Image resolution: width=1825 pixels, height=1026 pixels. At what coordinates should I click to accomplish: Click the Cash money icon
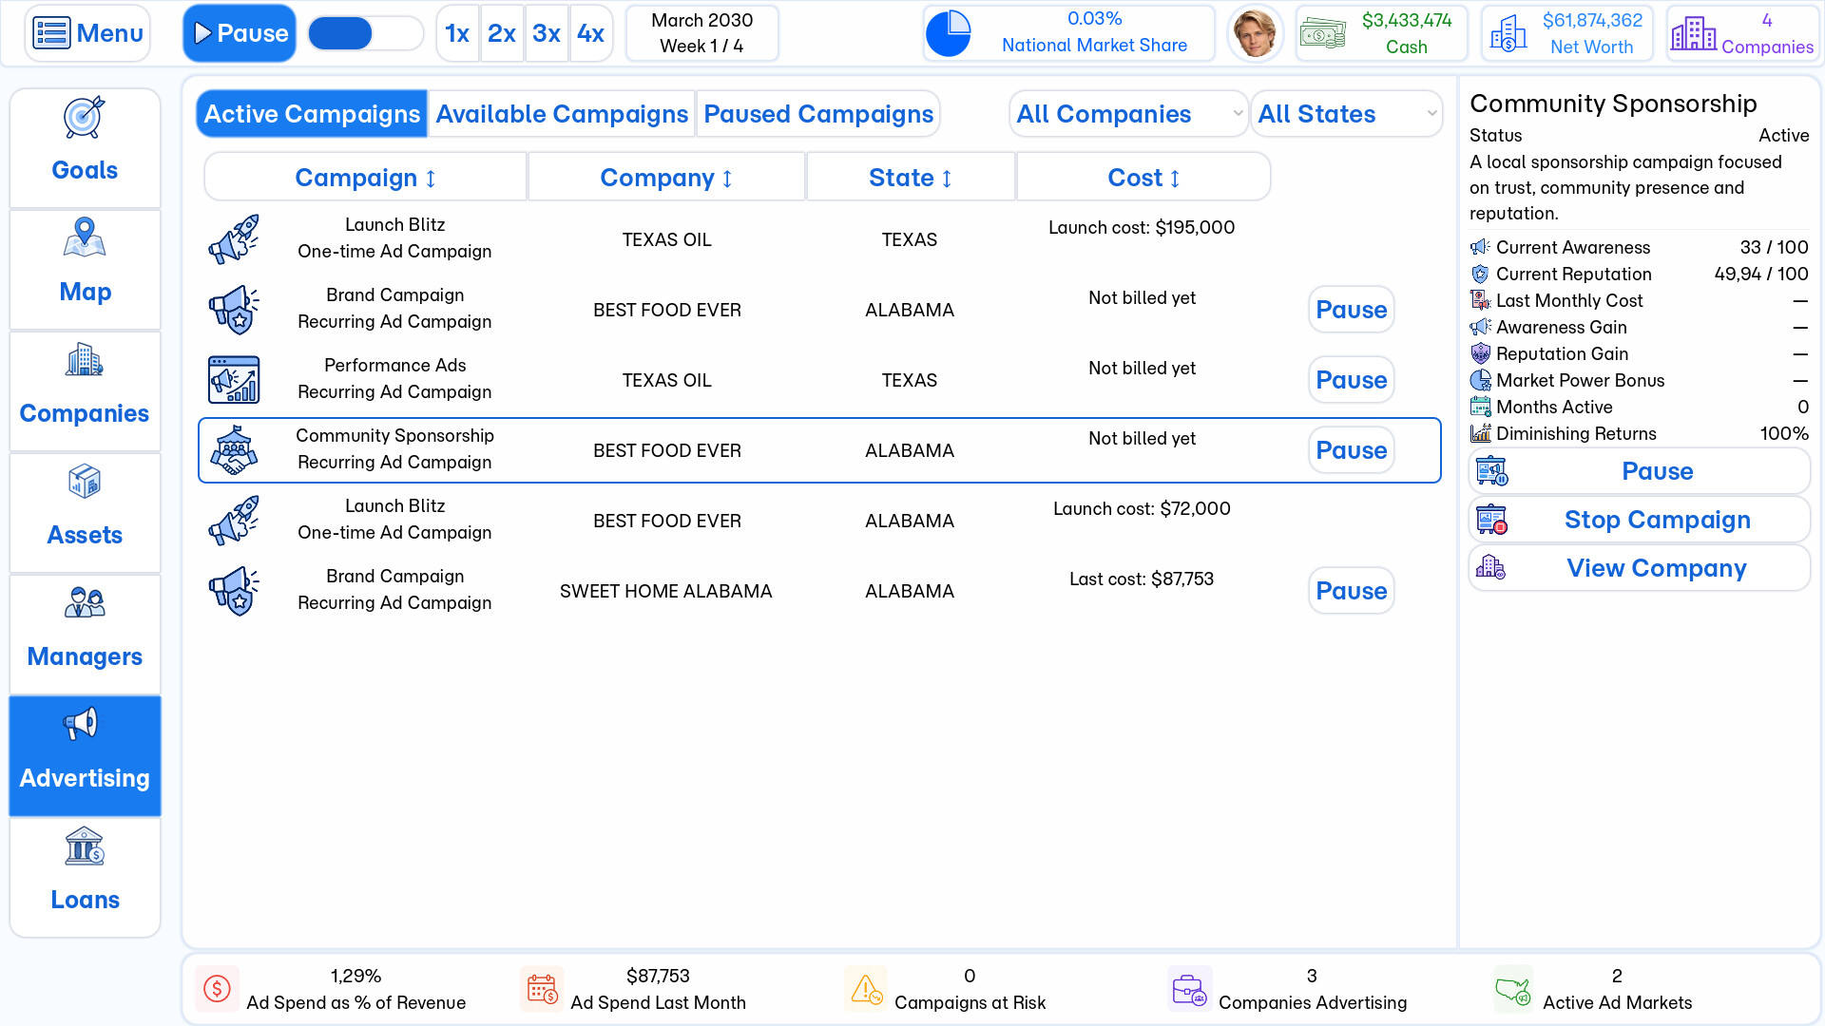[1323, 33]
